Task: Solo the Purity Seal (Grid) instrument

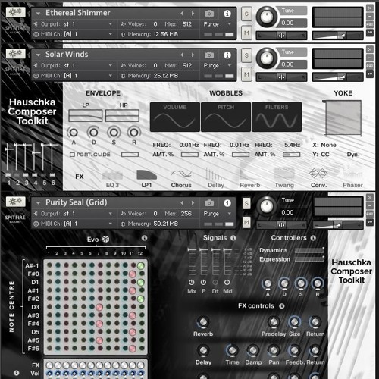Action: (246, 203)
